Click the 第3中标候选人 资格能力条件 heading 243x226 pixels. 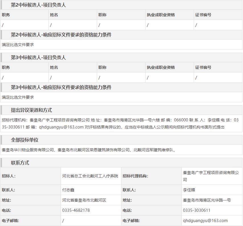pyautogui.click(x=61, y=88)
